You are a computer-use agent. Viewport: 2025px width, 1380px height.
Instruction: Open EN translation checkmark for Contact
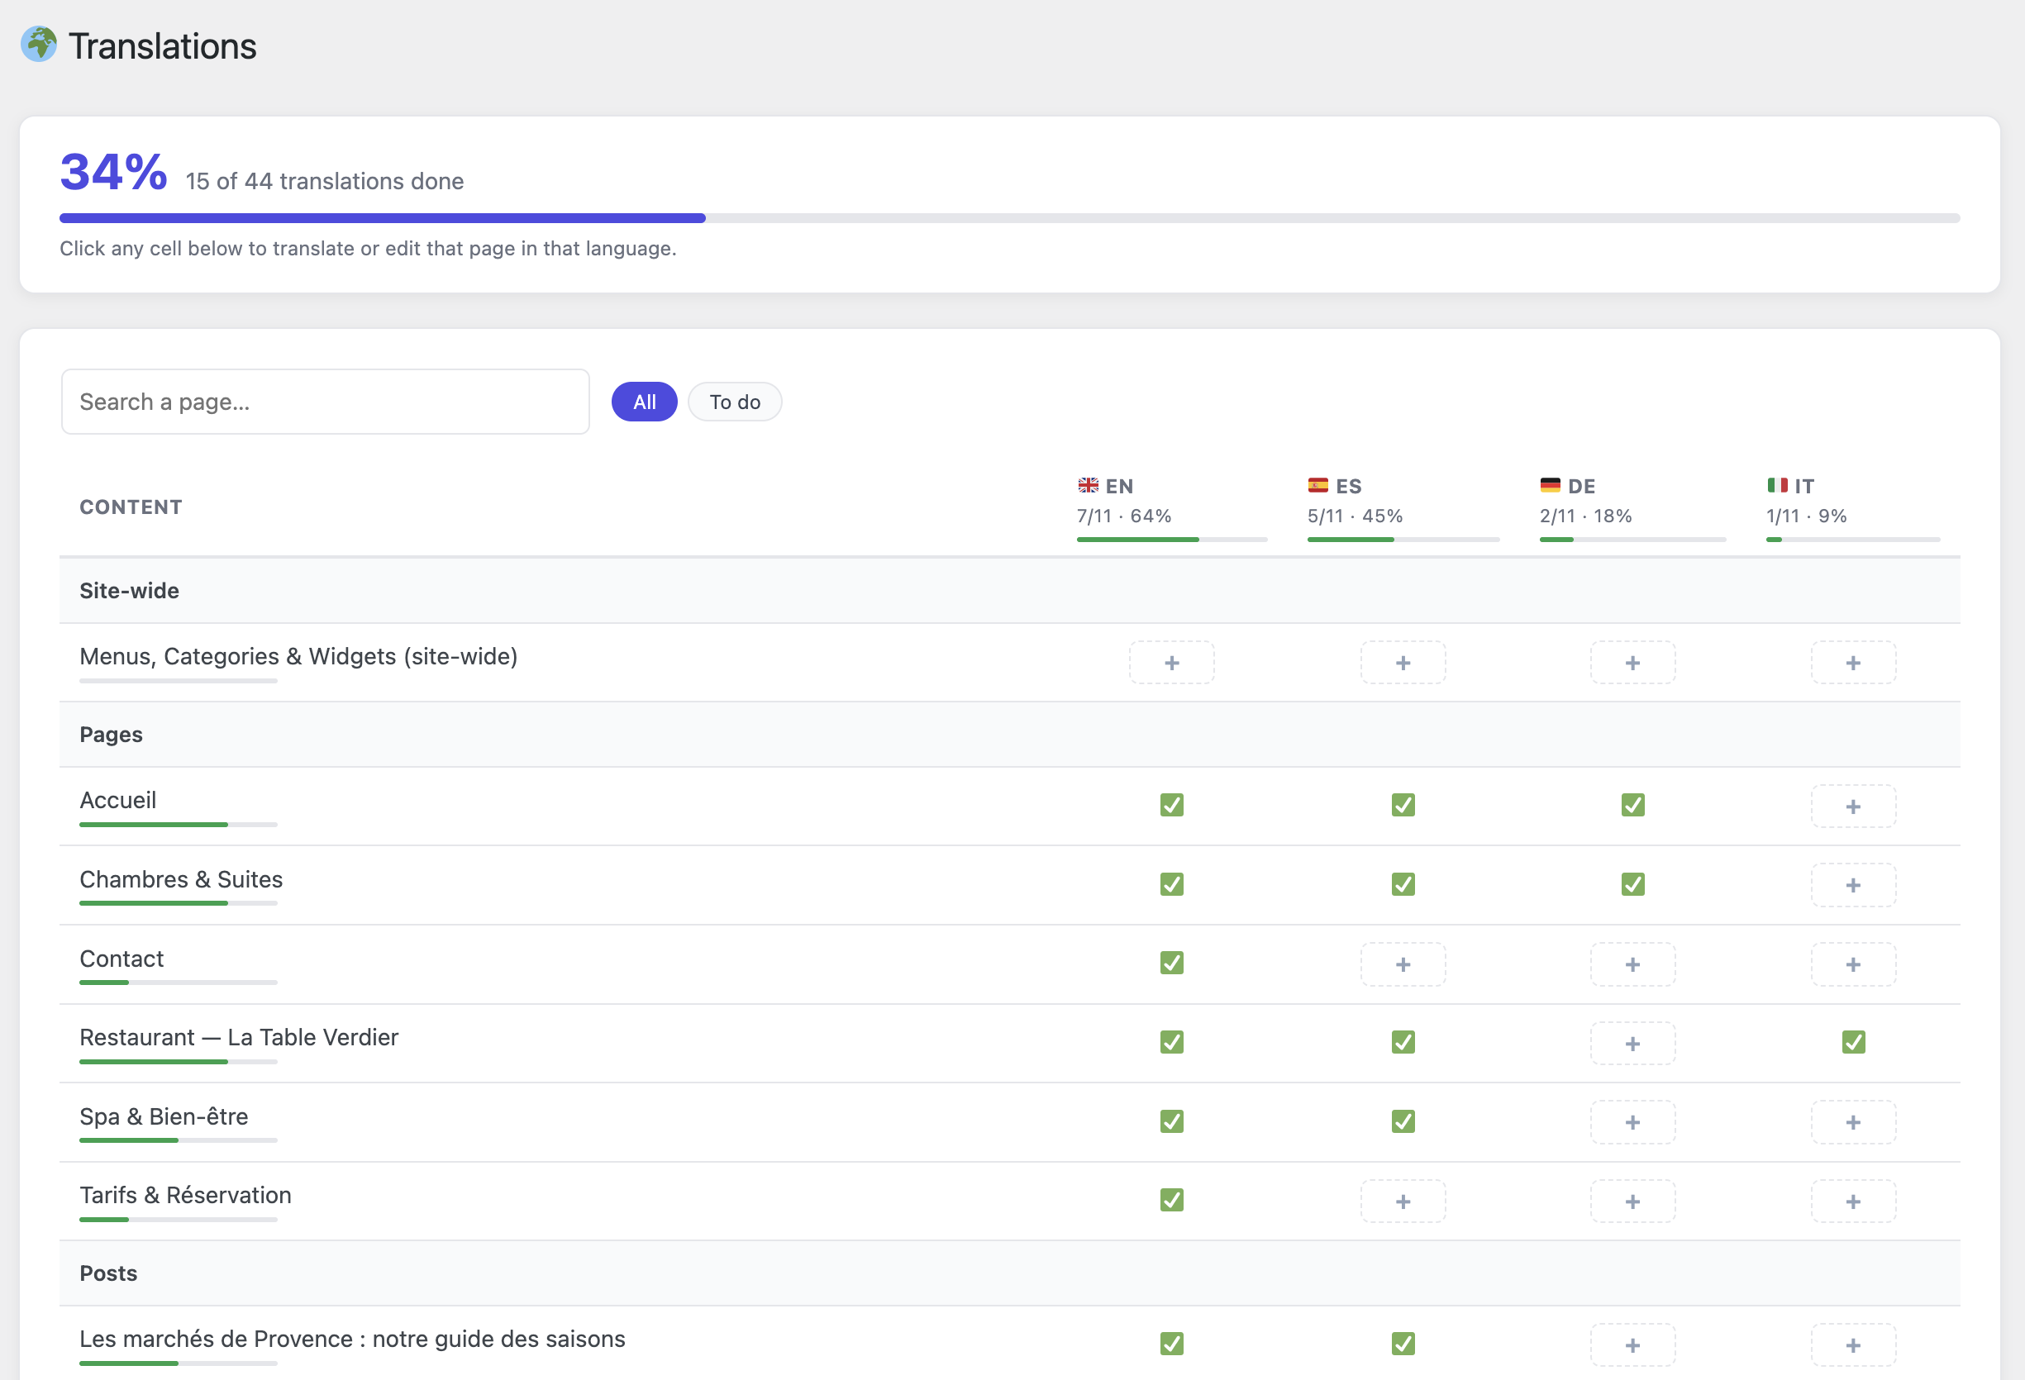[1172, 963]
